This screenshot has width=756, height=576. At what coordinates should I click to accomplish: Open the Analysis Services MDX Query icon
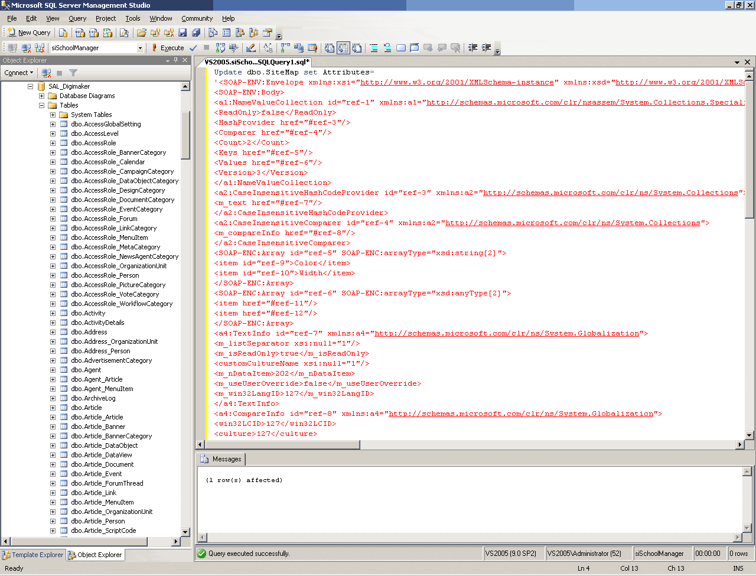point(80,32)
